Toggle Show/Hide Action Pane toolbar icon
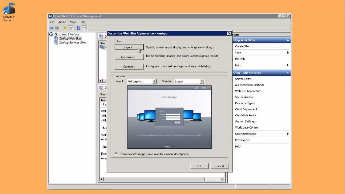 pos(84,28)
